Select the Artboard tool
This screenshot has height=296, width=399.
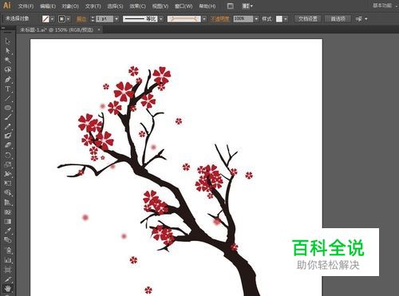click(x=7, y=270)
